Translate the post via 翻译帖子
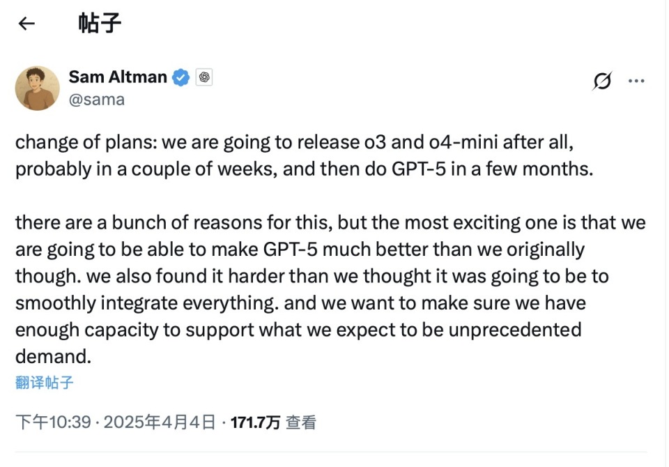The width and height of the screenshot is (669, 467). coord(45,383)
